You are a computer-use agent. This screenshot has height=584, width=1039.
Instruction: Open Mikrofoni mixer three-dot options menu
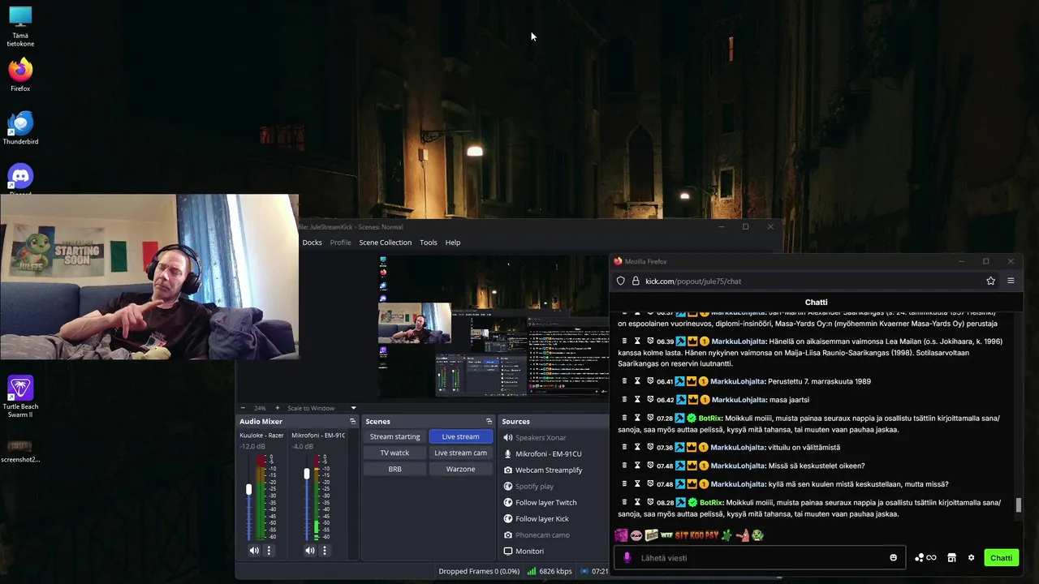[324, 550]
